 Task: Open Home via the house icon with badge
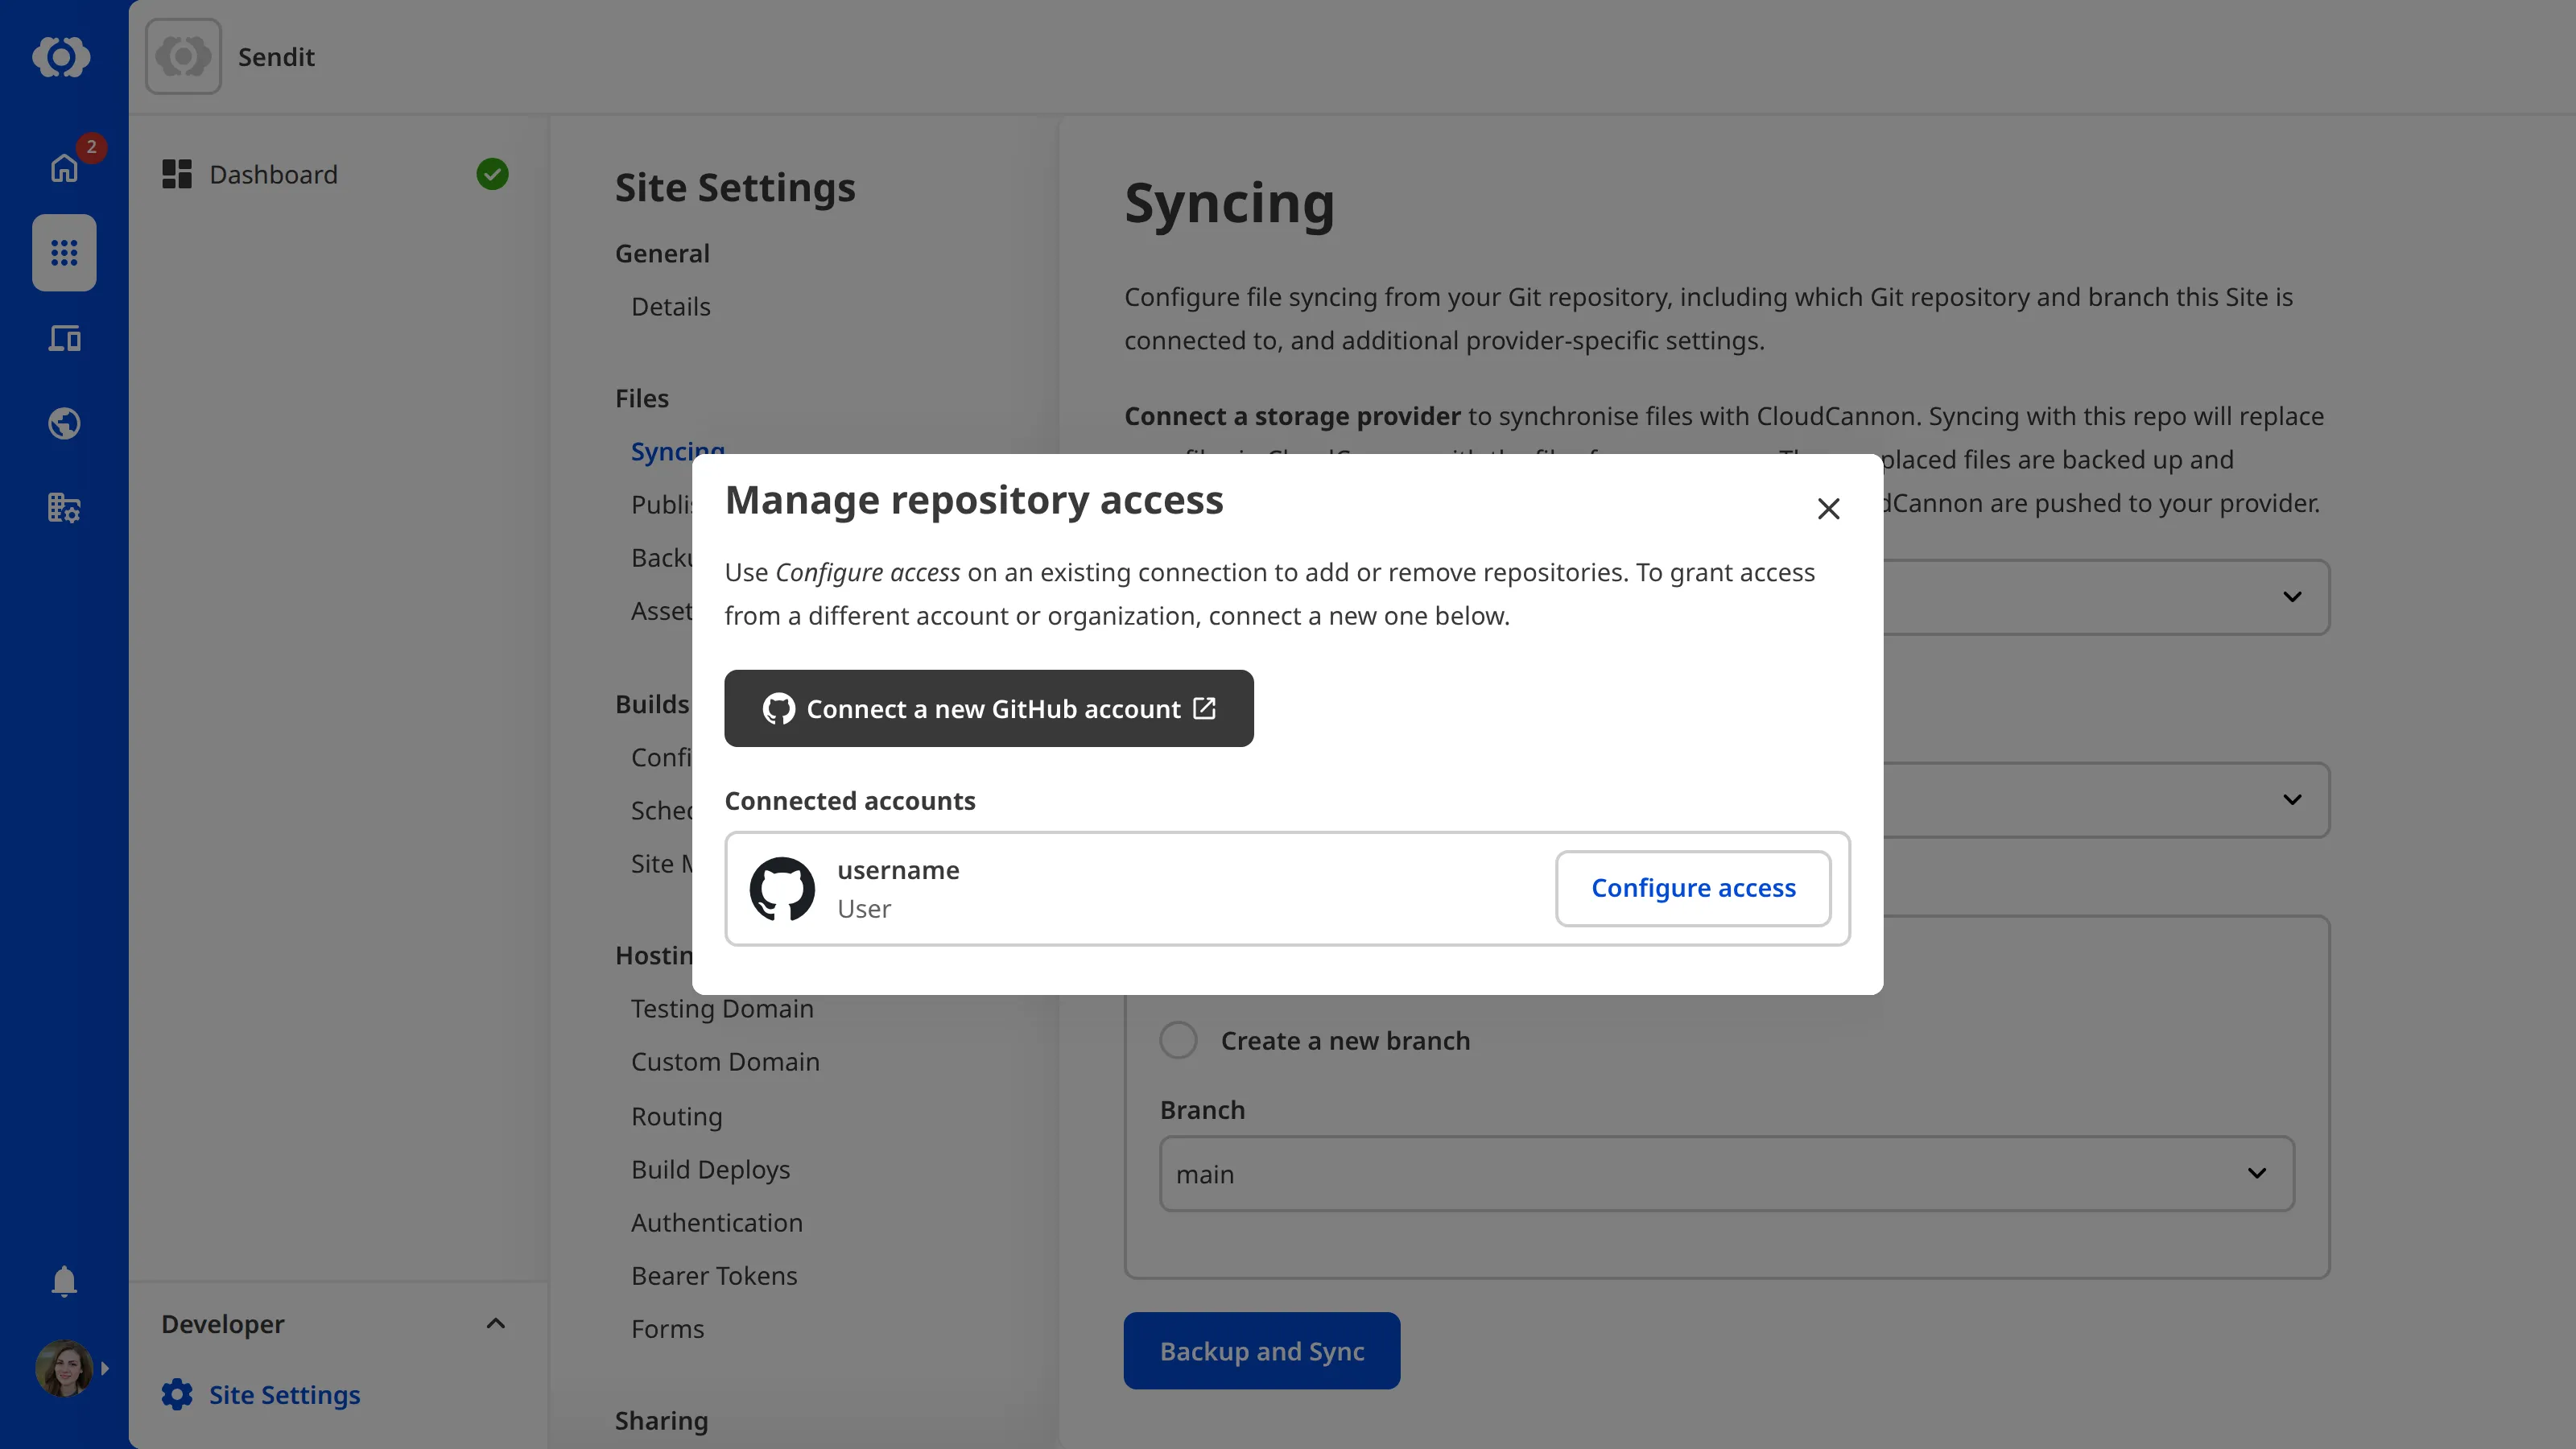tap(63, 168)
